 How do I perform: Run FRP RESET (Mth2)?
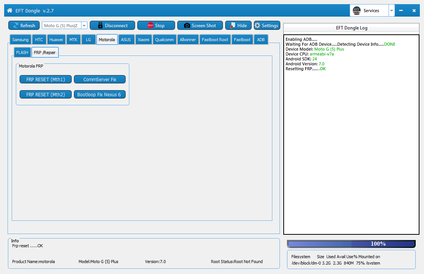coord(45,94)
